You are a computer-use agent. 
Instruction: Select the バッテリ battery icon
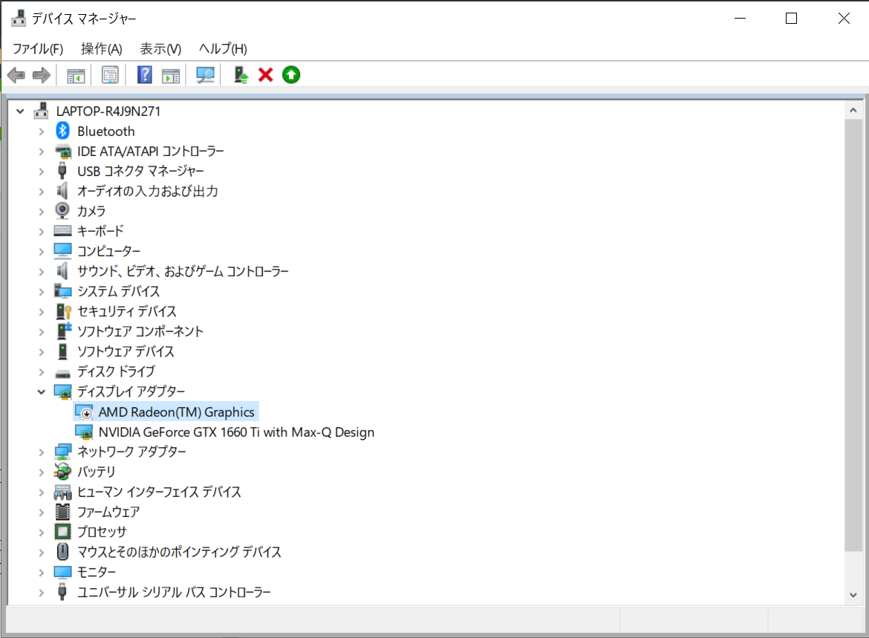coord(62,472)
